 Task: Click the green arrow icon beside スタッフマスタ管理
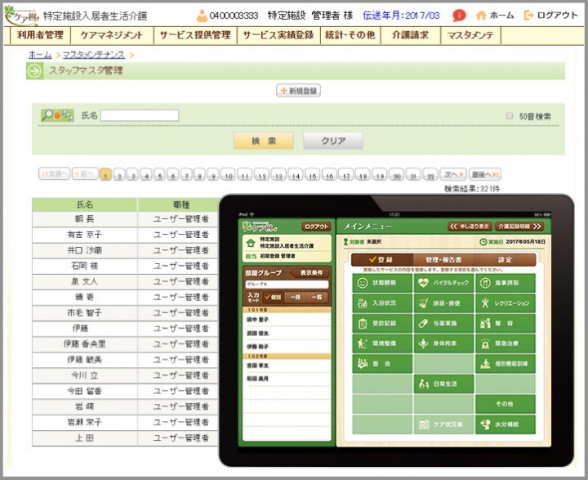click(34, 71)
